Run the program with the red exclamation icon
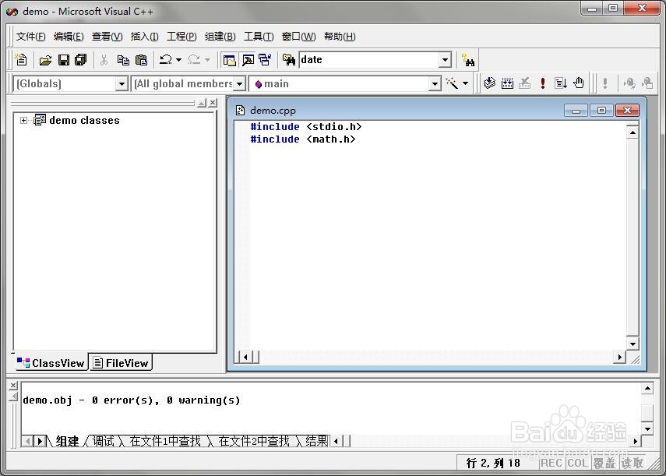This screenshot has width=666, height=476. (x=543, y=83)
